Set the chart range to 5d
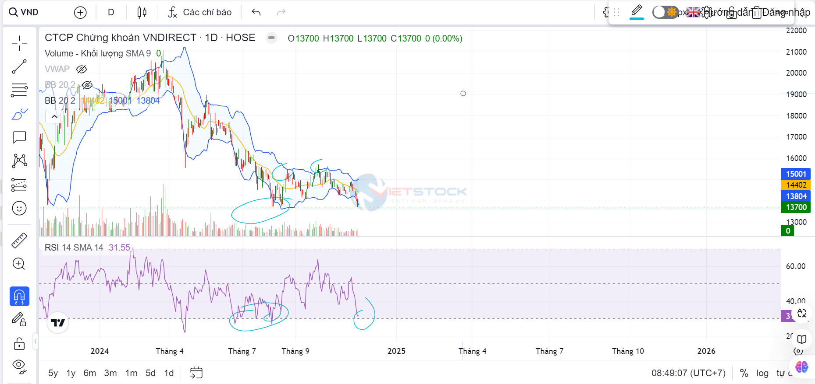 [151, 373]
